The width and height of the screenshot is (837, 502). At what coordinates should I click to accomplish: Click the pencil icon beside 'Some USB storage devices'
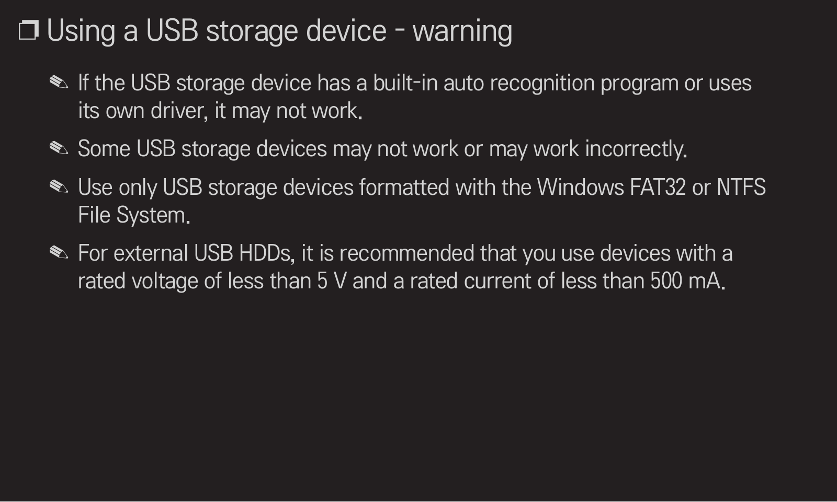(59, 148)
